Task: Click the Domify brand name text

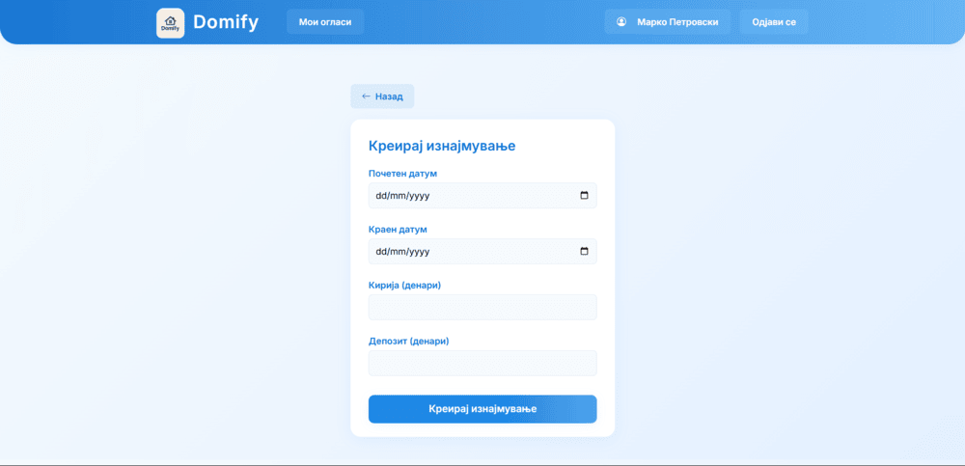Action: (226, 21)
